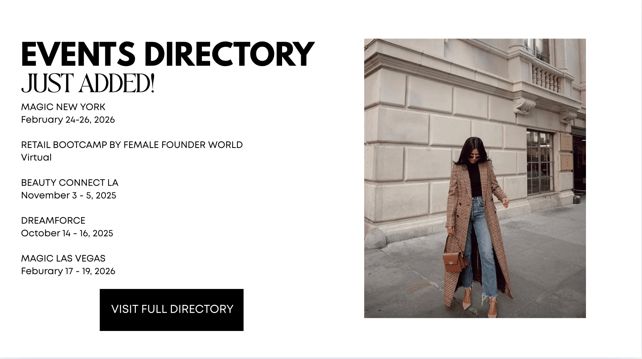Click the VISIT FULL DIRECTORY button
This screenshot has height=359, width=642.
(x=172, y=310)
